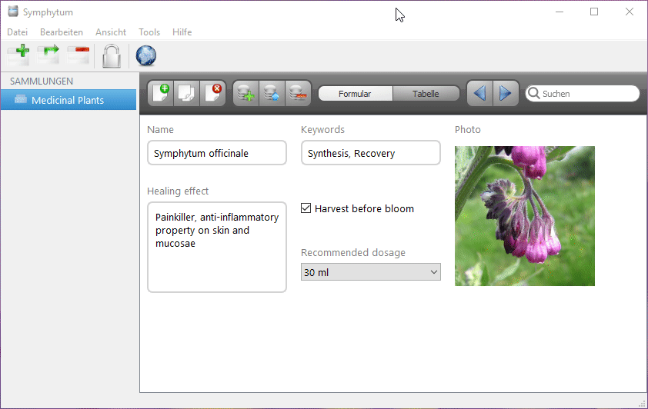
Task: Go to the next record arrow
Action: [505, 93]
